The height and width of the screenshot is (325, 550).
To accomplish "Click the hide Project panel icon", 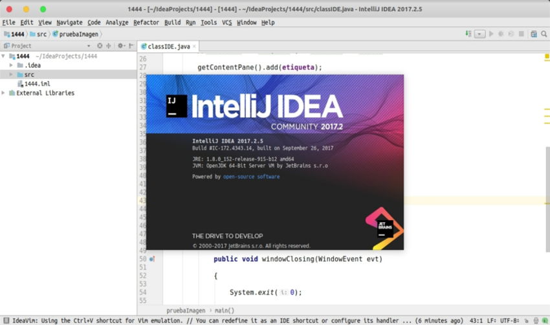I will 131,45.
